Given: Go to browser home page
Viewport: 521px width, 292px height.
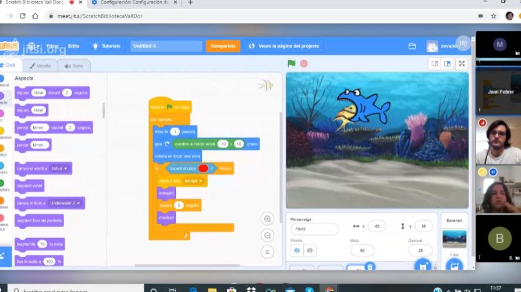Looking at the screenshot, I should click(x=36, y=16).
